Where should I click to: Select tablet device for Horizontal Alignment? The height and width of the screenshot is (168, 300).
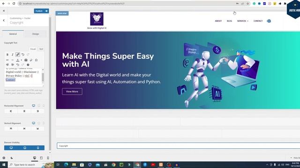point(39,106)
